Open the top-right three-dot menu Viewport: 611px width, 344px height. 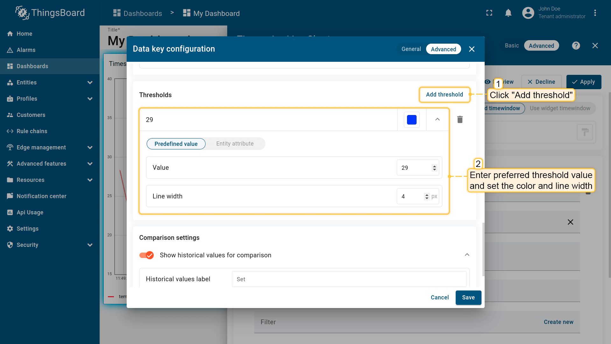[595, 13]
